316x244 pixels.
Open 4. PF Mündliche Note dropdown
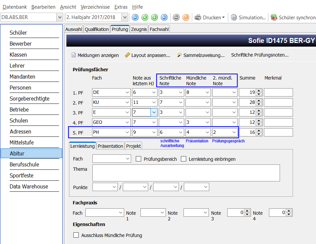click(x=207, y=122)
